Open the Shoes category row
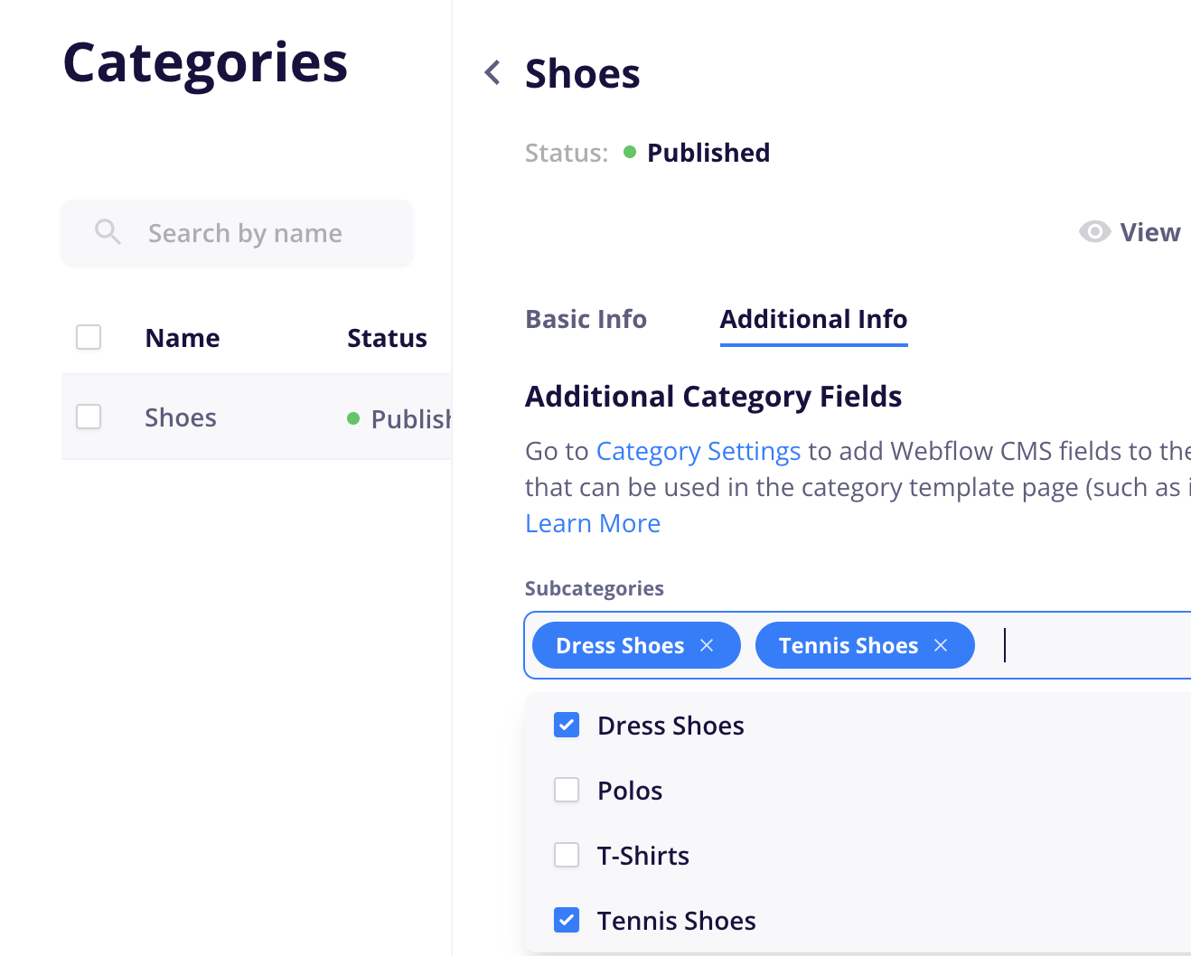This screenshot has width=1191, height=956. (181, 417)
